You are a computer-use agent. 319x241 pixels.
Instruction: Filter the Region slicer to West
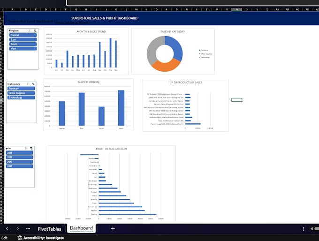[23, 49]
